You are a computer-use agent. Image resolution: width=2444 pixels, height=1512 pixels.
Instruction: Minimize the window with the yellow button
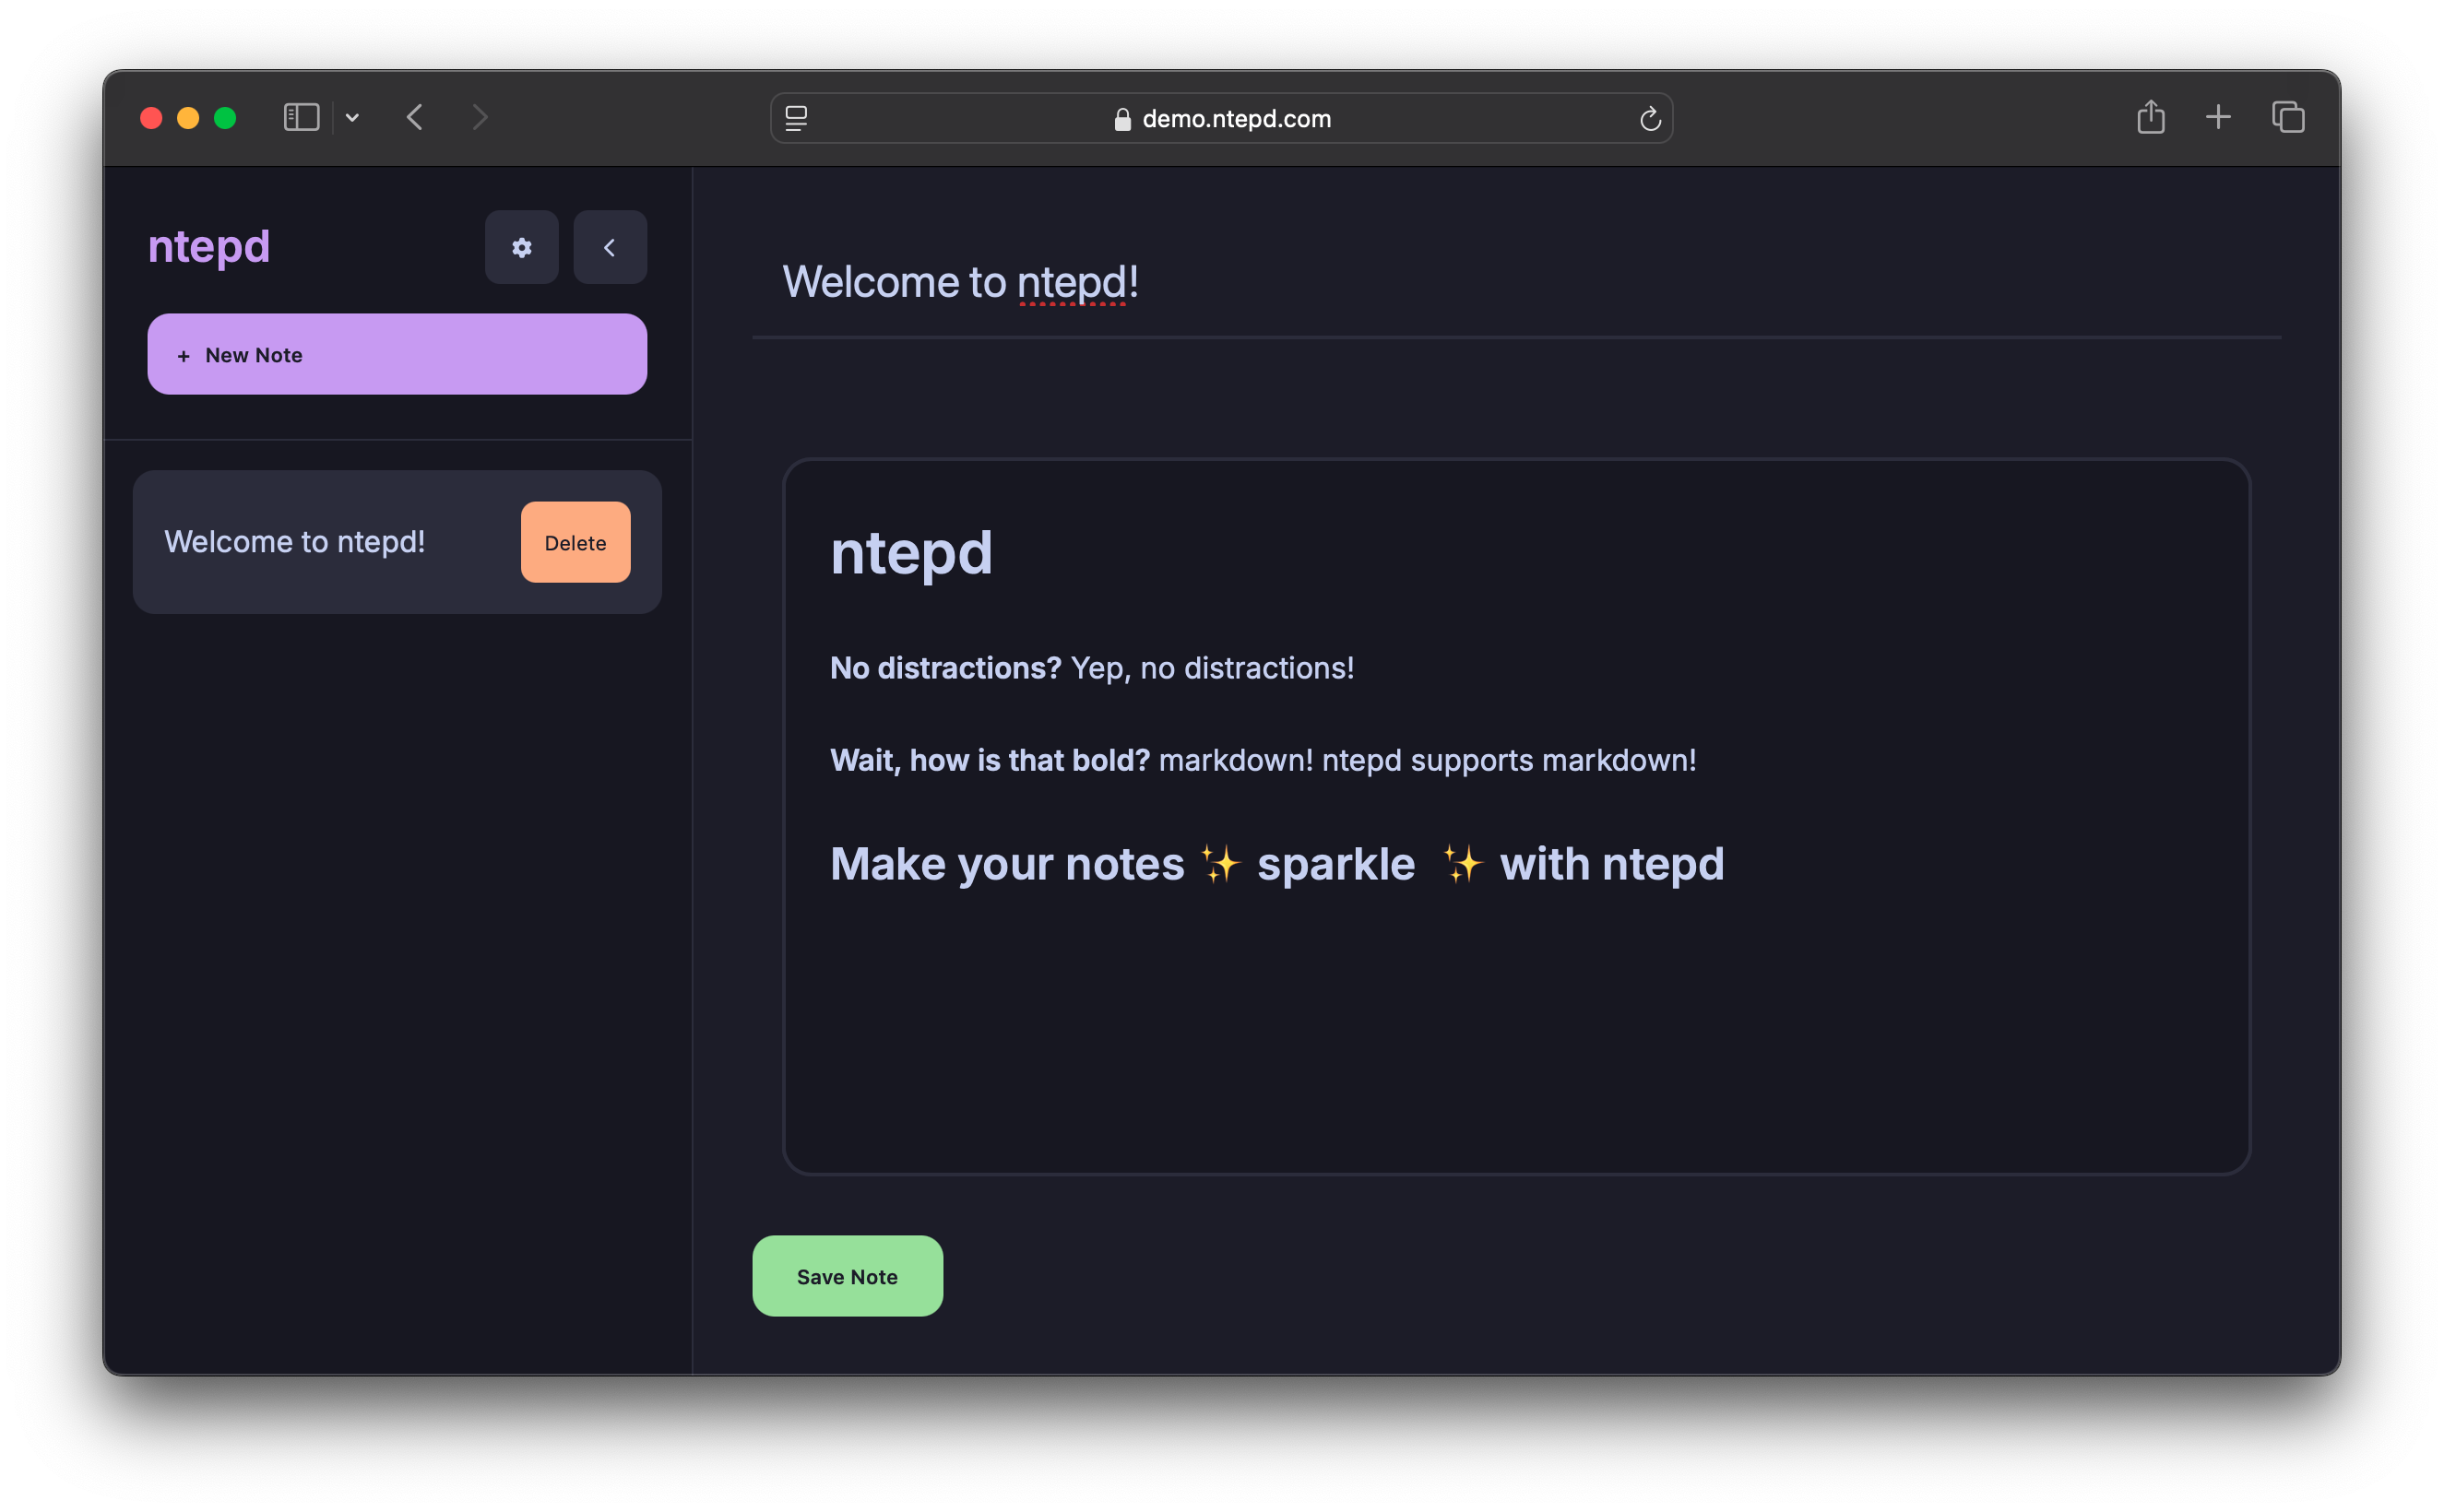(188, 118)
